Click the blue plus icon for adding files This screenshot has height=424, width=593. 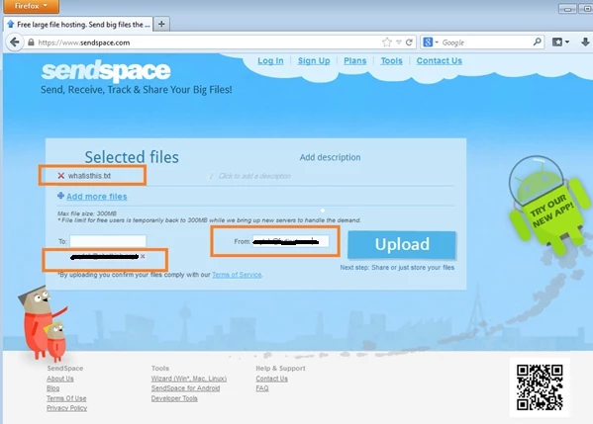pos(60,196)
